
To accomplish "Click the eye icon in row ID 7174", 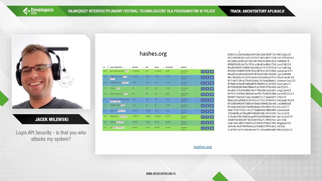I will (212, 89).
